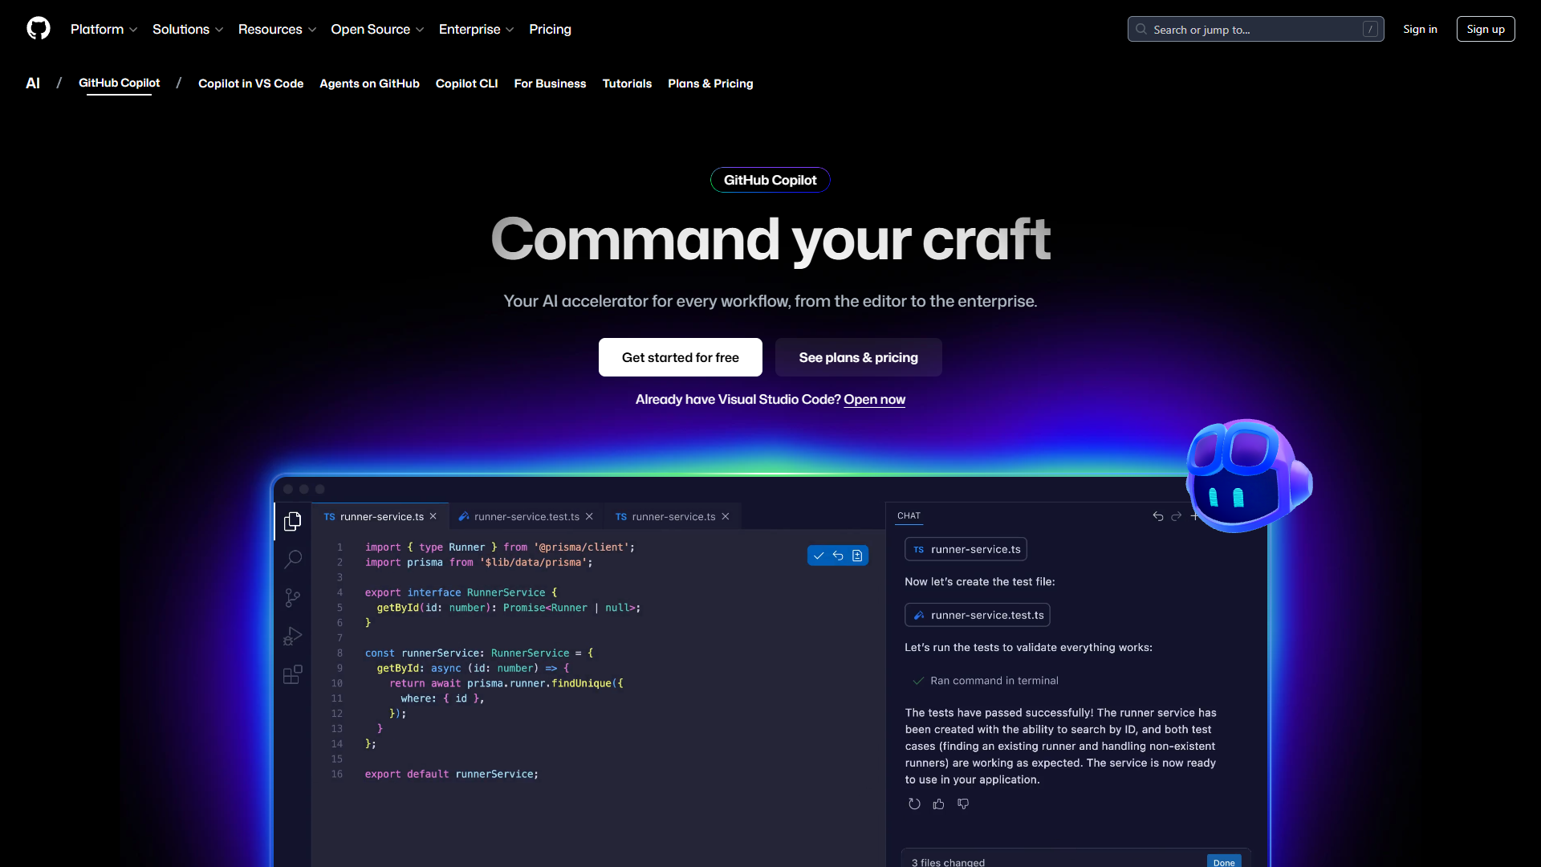Open Visual Studio Code via the Open now link

click(874, 399)
